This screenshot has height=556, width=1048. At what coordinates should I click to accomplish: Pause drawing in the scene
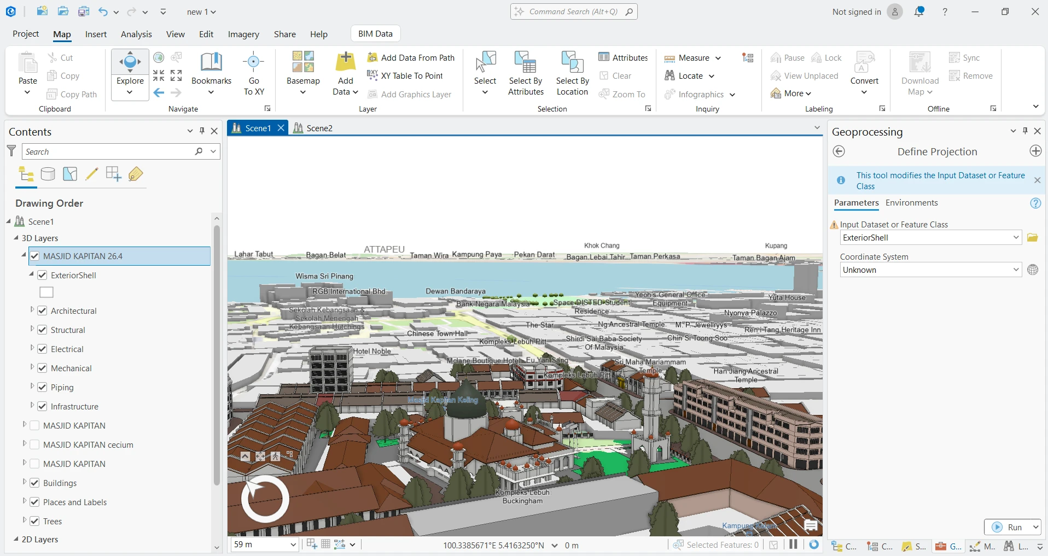tap(794, 545)
